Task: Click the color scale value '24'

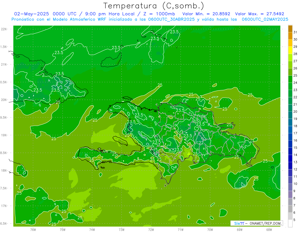Action: [x=295, y=83]
